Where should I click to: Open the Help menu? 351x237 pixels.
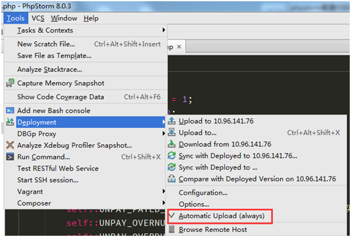pyautogui.click(x=91, y=18)
